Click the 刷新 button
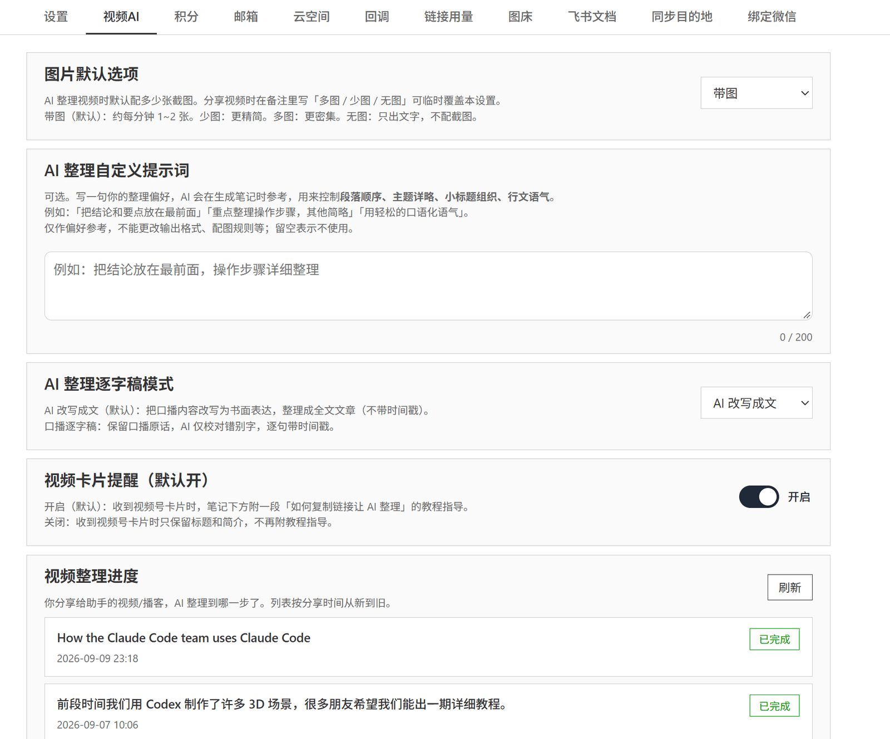 (790, 587)
